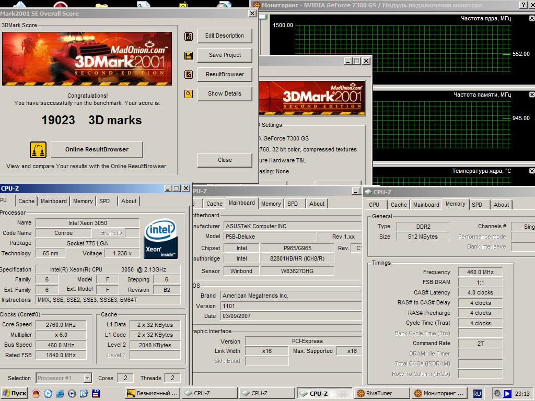Click the memory Frequency value 460.0 MHz
The width and height of the screenshot is (535, 401).
pos(480,272)
